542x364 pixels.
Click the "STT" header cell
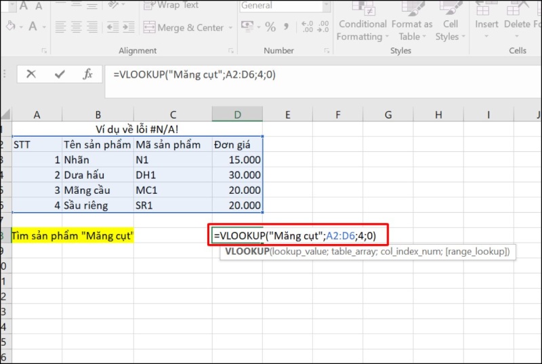pos(37,144)
